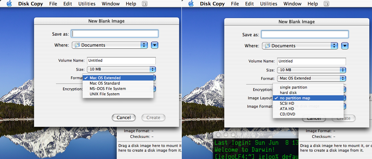The width and height of the screenshot is (372, 159).
Task: Open the Edit menu in right screenshot
Action: pos(249,4)
